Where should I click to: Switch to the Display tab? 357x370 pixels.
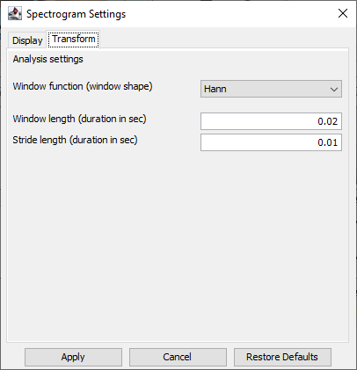pyautogui.click(x=27, y=40)
